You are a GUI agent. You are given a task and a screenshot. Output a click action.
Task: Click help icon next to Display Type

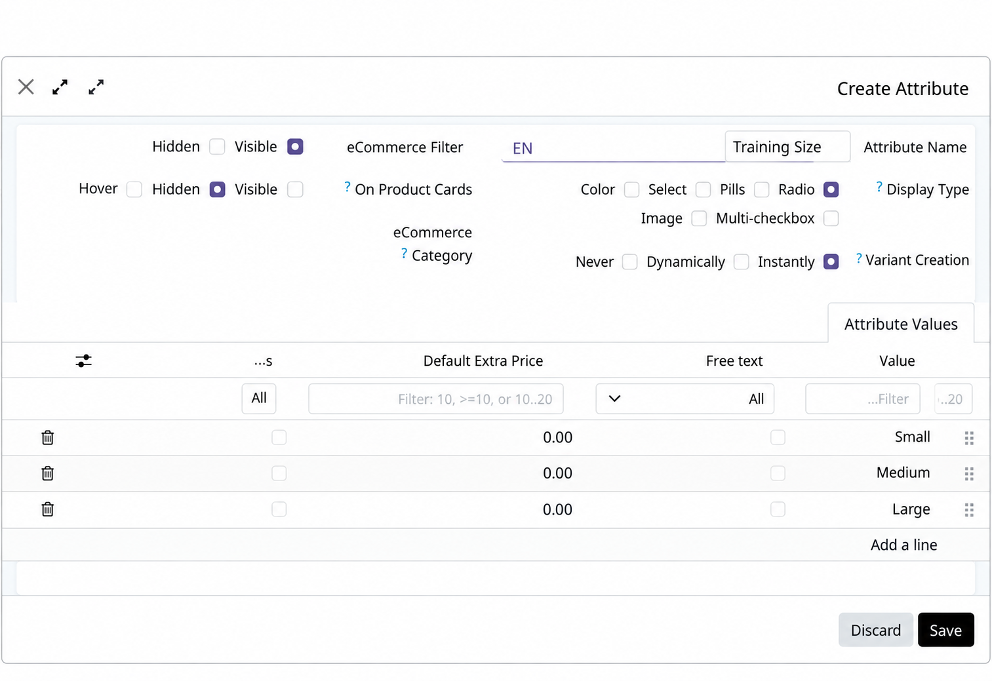coord(879,187)
